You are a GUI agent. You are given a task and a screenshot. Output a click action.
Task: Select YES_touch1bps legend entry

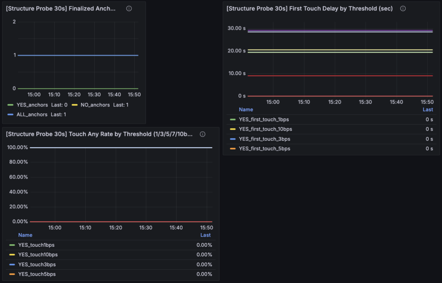36,245
